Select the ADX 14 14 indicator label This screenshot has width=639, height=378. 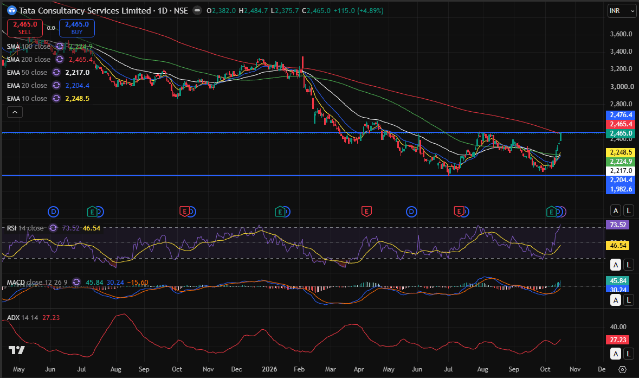click(x=22, y=318)
